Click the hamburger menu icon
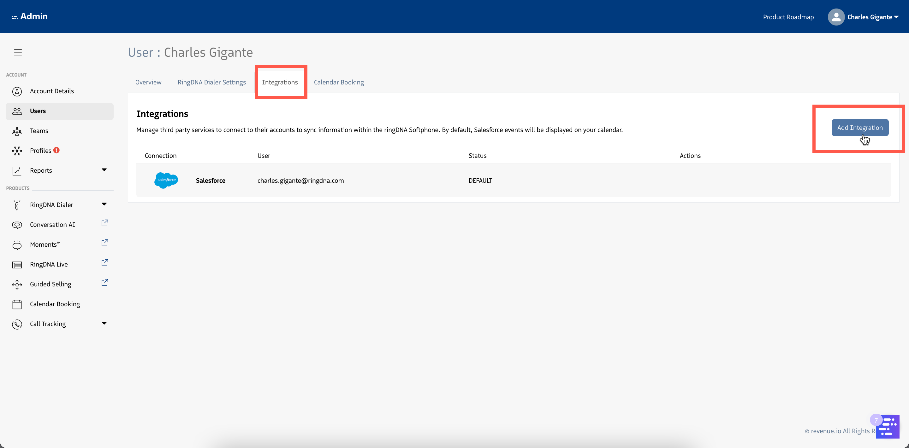This screenshot has width=909, height=448. (18, 52)
